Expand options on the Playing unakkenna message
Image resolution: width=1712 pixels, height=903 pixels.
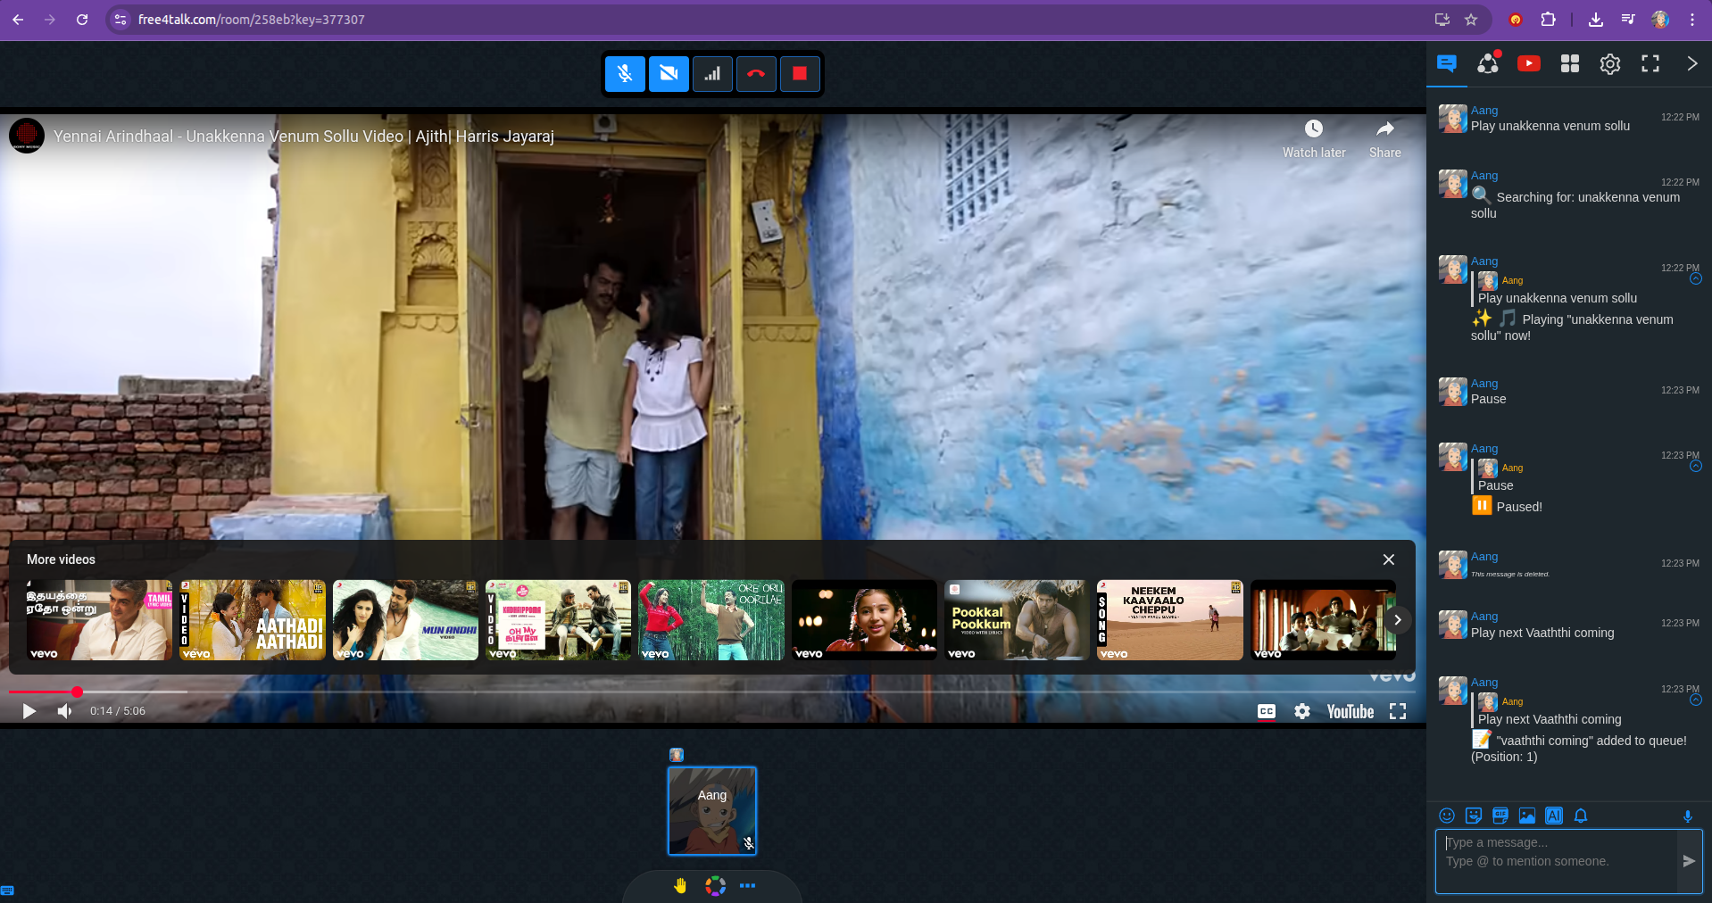click(1696, 279)
